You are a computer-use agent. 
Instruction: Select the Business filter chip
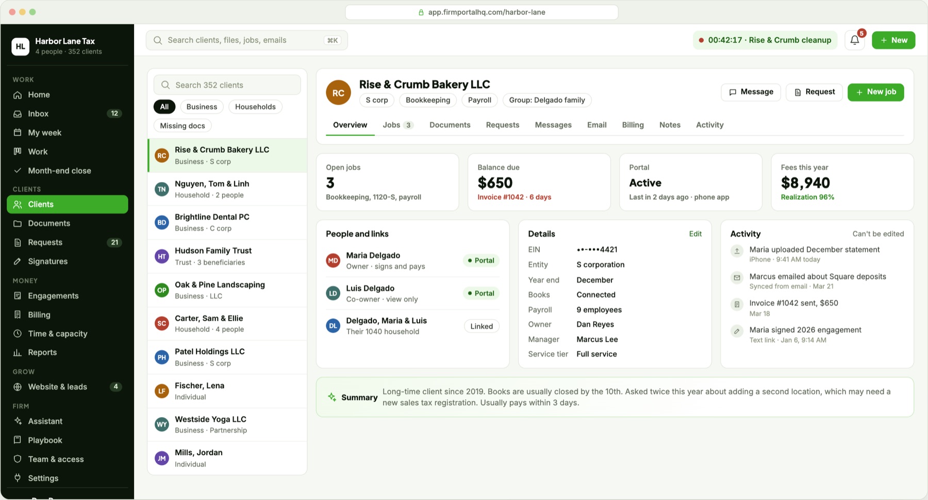tap(202, 107)
